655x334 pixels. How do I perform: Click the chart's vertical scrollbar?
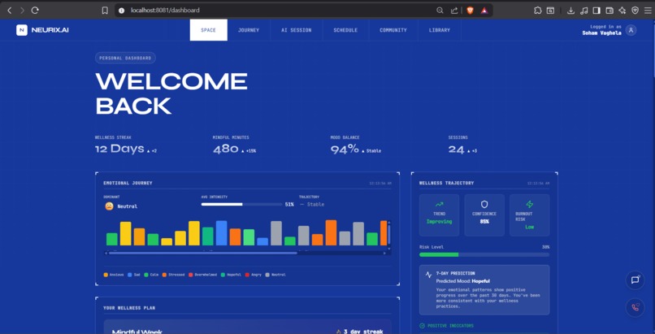pyautogui.click(x=389, y=236)
